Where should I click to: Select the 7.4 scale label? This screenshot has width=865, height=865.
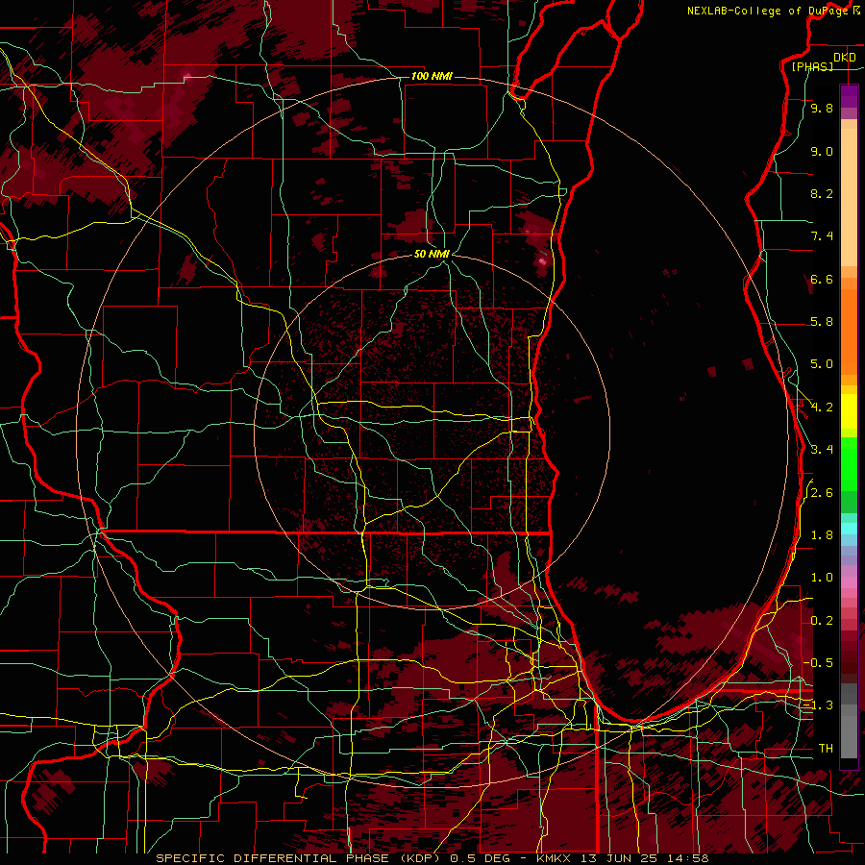[822, 236]
